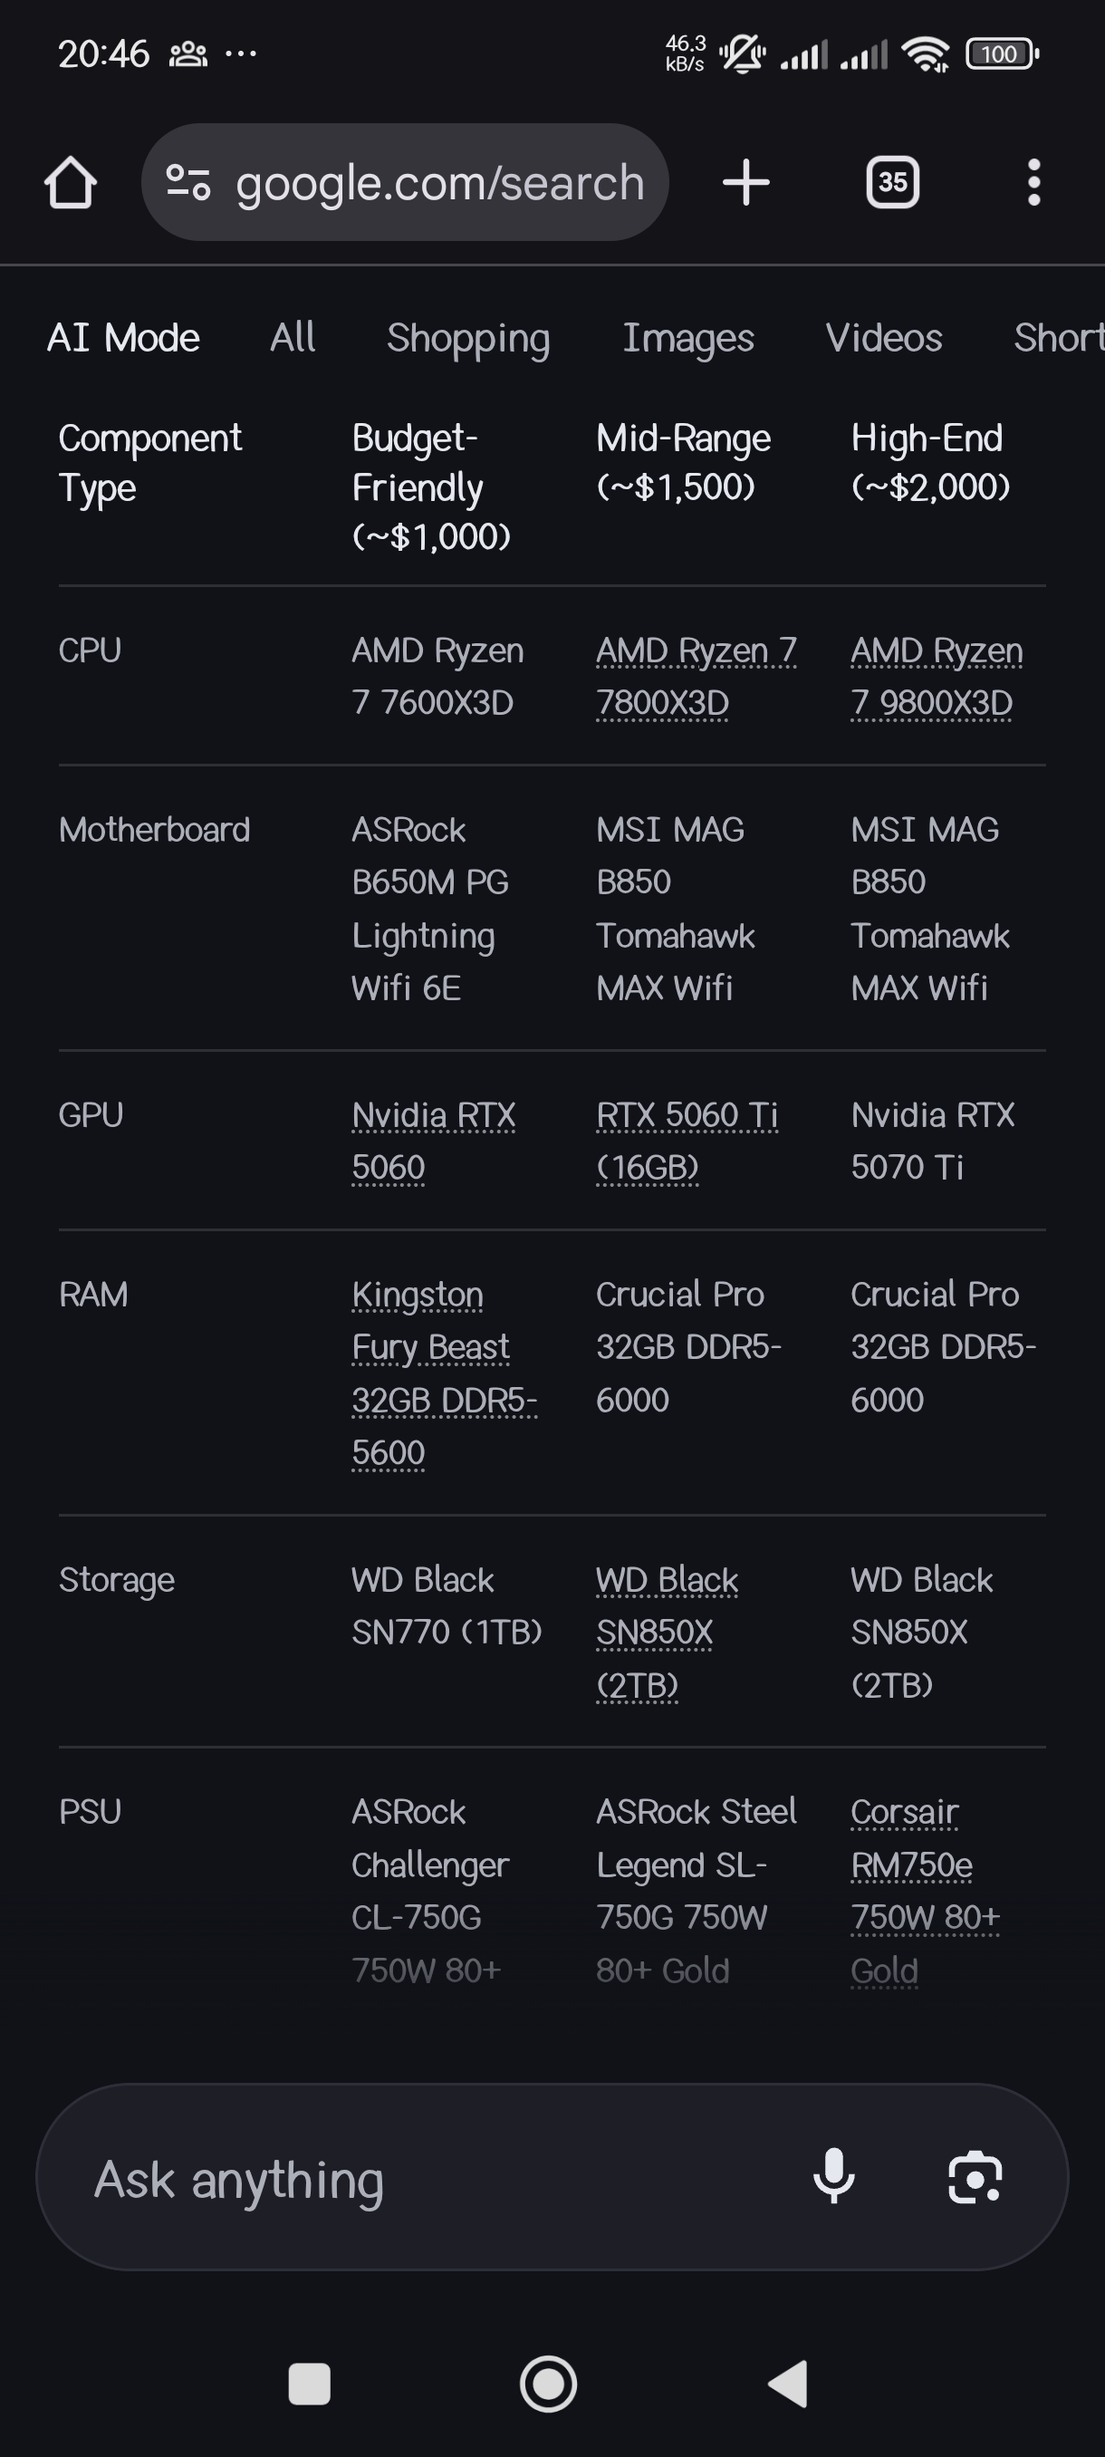The image size is (1105, 2457).
Task: Switch to the Images tab
Action: click(687, 338)
